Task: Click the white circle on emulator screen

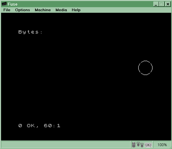Action: coord(145,68)
